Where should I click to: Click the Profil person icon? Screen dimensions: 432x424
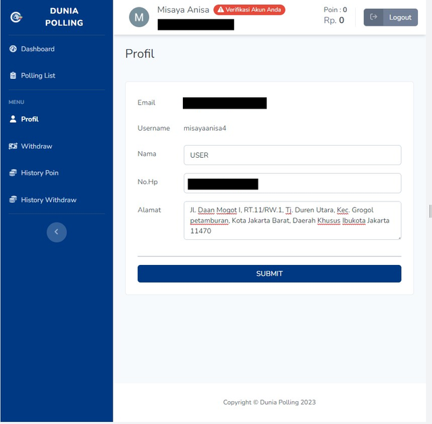coord(13,119)
